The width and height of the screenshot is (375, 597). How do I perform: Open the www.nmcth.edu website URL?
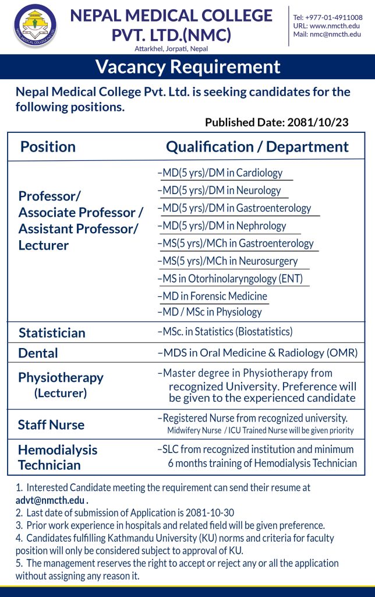click(335, 26)
